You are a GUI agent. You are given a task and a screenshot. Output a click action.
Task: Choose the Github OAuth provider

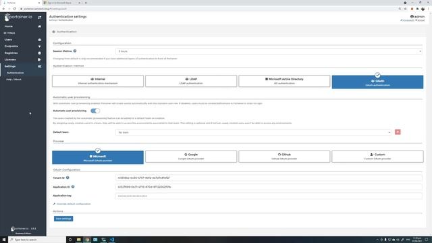(284, 157)
